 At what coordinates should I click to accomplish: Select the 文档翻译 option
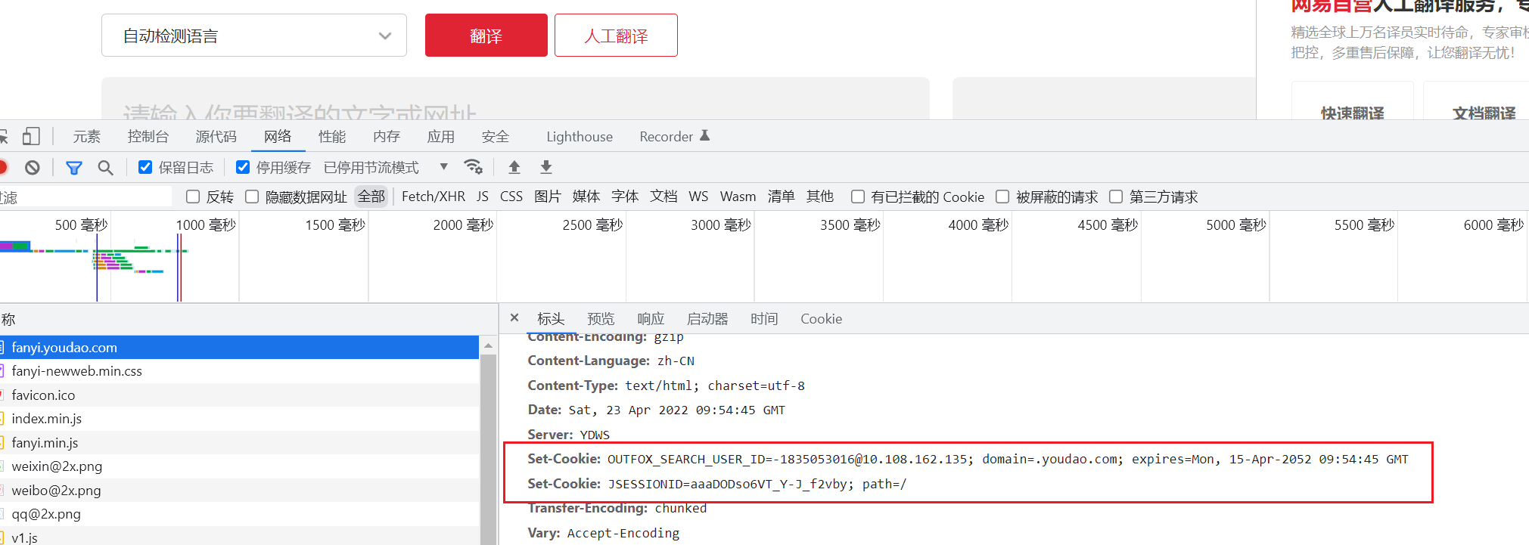click(1484, 112)
